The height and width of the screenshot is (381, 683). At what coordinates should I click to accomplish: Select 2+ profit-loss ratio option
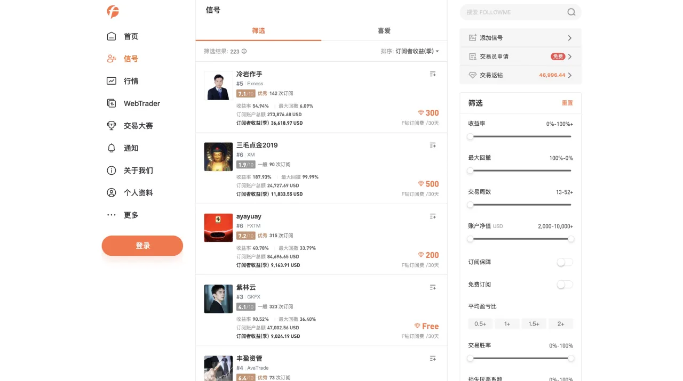561,323
